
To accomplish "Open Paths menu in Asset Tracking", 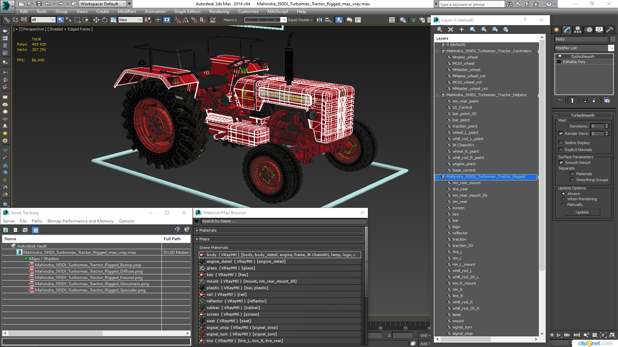I will point(37,221).
